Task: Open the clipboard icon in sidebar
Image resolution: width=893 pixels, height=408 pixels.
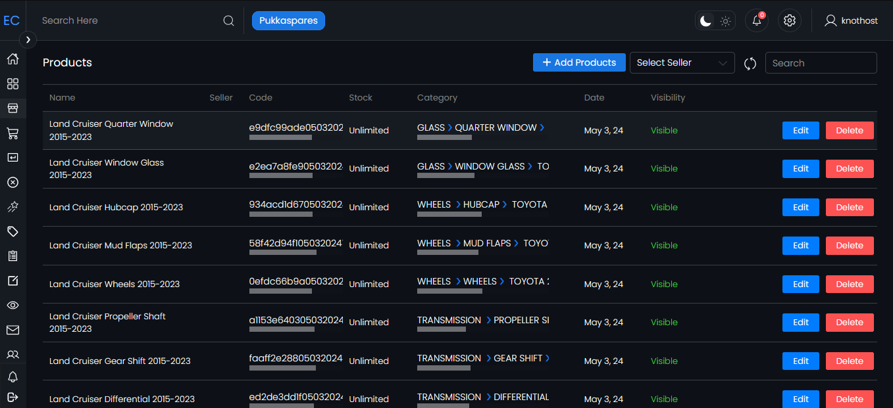Action: point(13,256)
